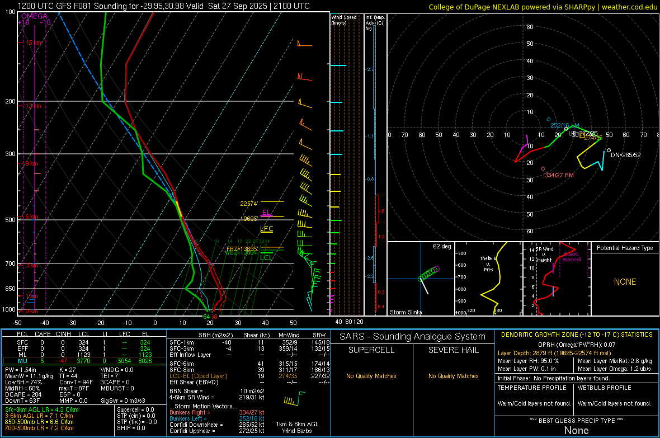Click the Storm Slinky circles plot
This screenshot has height=438, width=660.
point(428,274)
